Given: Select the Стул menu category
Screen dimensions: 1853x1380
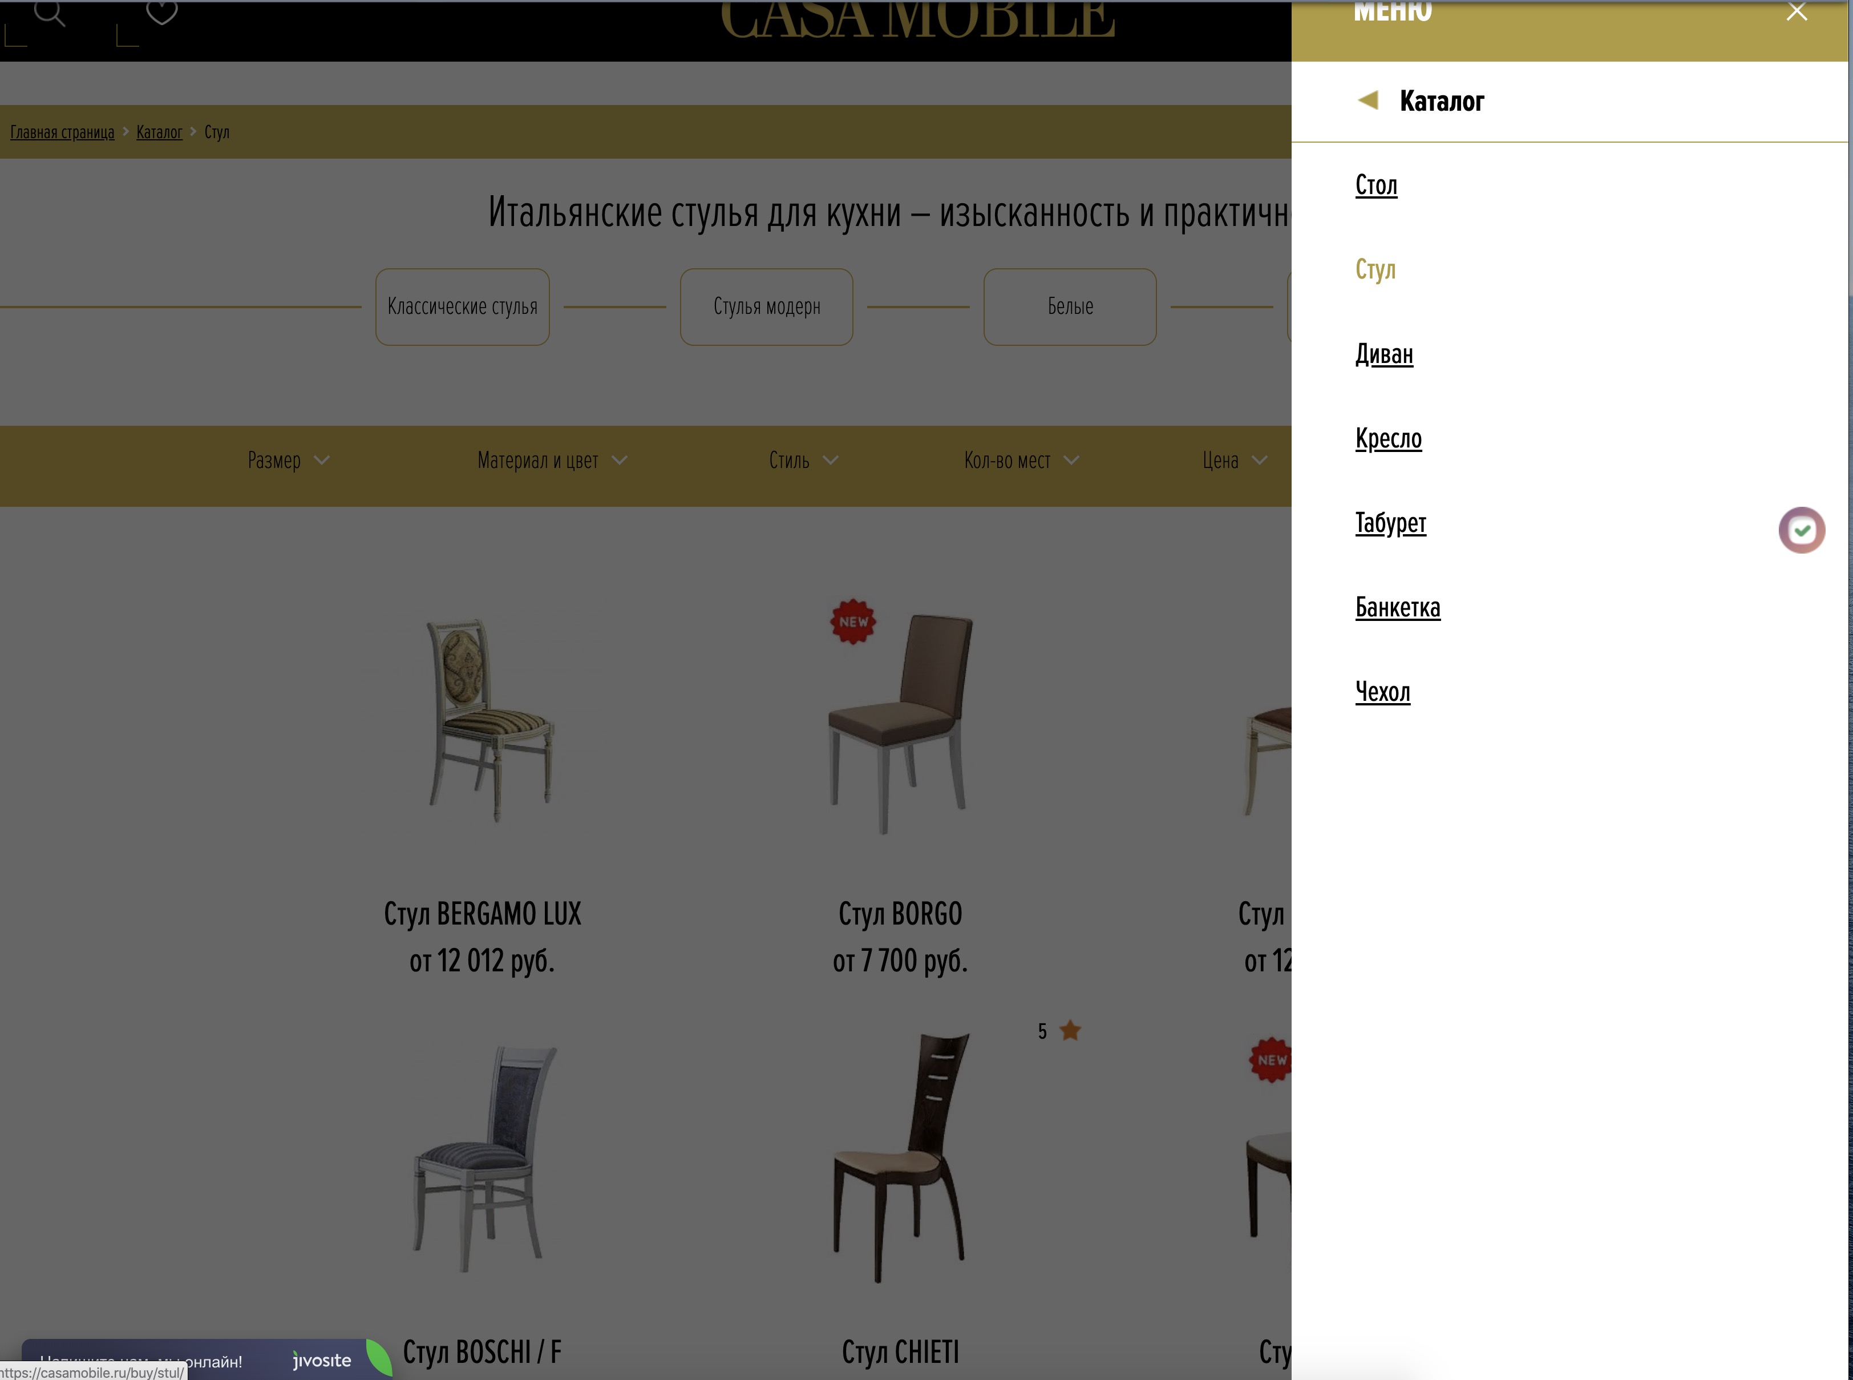Looking at the screenshot, I should coord(1374,269).
